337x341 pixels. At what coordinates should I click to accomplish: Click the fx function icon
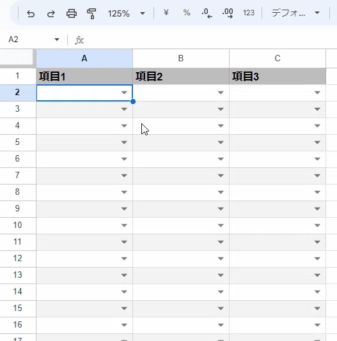coord(79,40)
